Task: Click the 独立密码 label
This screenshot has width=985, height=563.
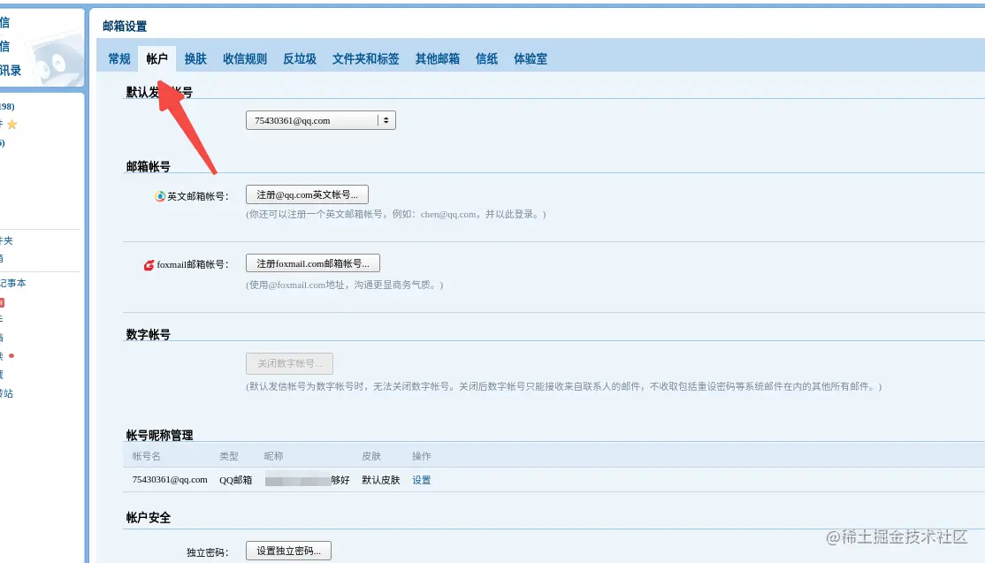Action: pyautogui.click(x=207, y=552)
